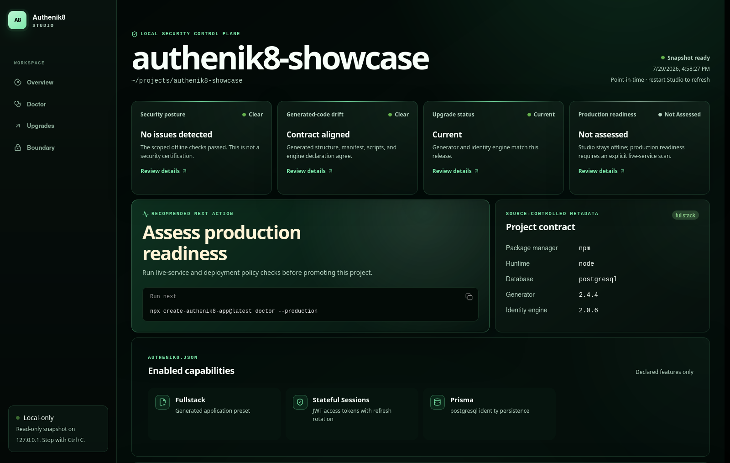Viewport: 730px width, 463px height.
Task: Click the Database value postgresql
Action: (x=598, y=279)
